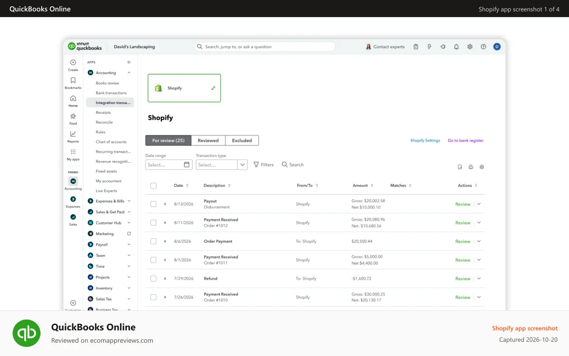
Task: Open the Filters funnel
Action: 264,165
